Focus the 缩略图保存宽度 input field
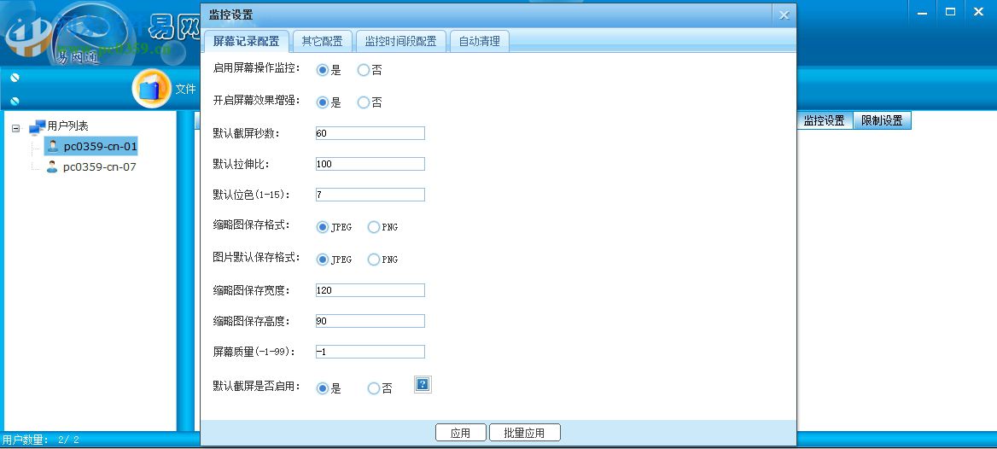Viewport: 997px width, 449px height. (370, 290)
